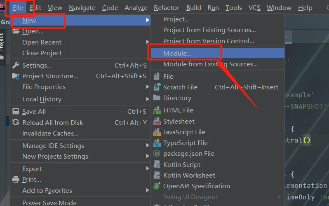This screenshot has width=329, height=206.
Task: Open the VCS menu
Action: click(x=254, y=8)
